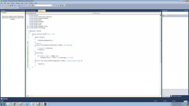Viewport: 189px width, 106px height.
Task: Click the using System.Threading; code line
Action: 37,28
